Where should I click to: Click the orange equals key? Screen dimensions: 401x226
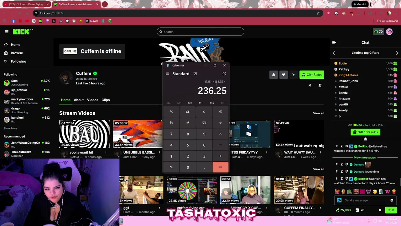pyautogui.click(x=221, y=167)
